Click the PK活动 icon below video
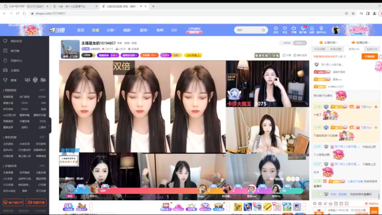 pos(68,207)
